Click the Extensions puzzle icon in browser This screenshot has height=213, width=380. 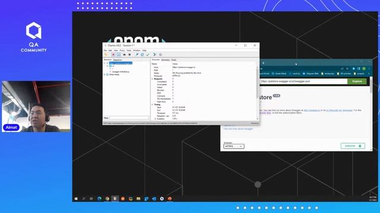[x=354, y=69]
